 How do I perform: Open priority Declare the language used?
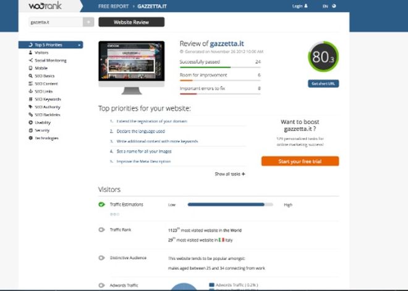pos(141,131)
